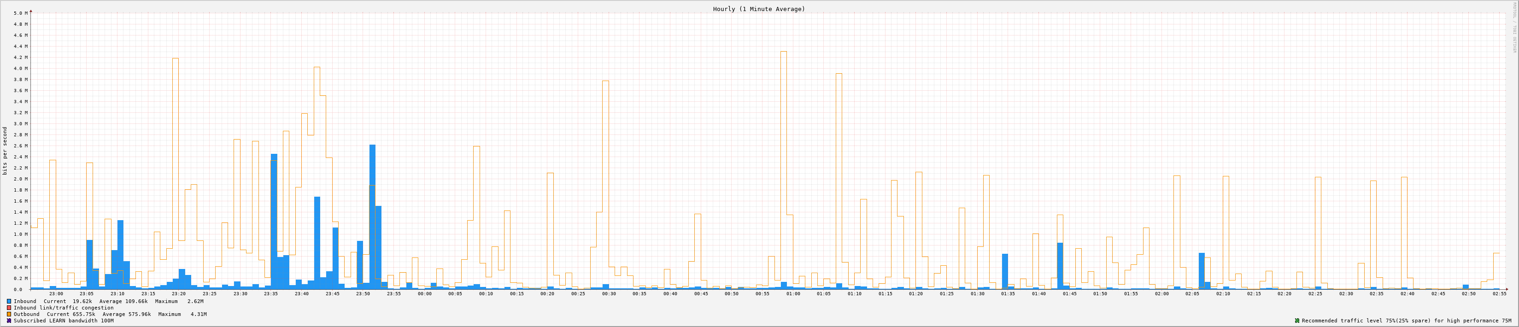Click the purple Subscribed bandwidth legend marker
1519x327 pixels.
click(x=9, y=321)
